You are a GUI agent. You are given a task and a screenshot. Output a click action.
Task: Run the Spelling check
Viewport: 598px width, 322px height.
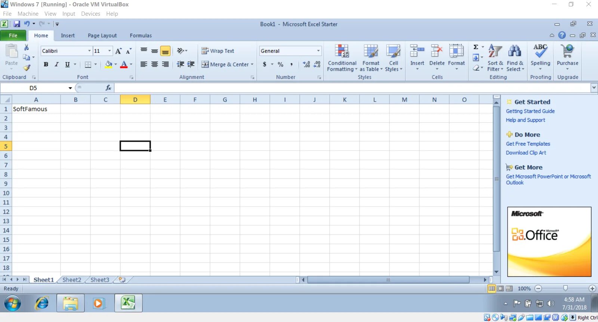540,55
